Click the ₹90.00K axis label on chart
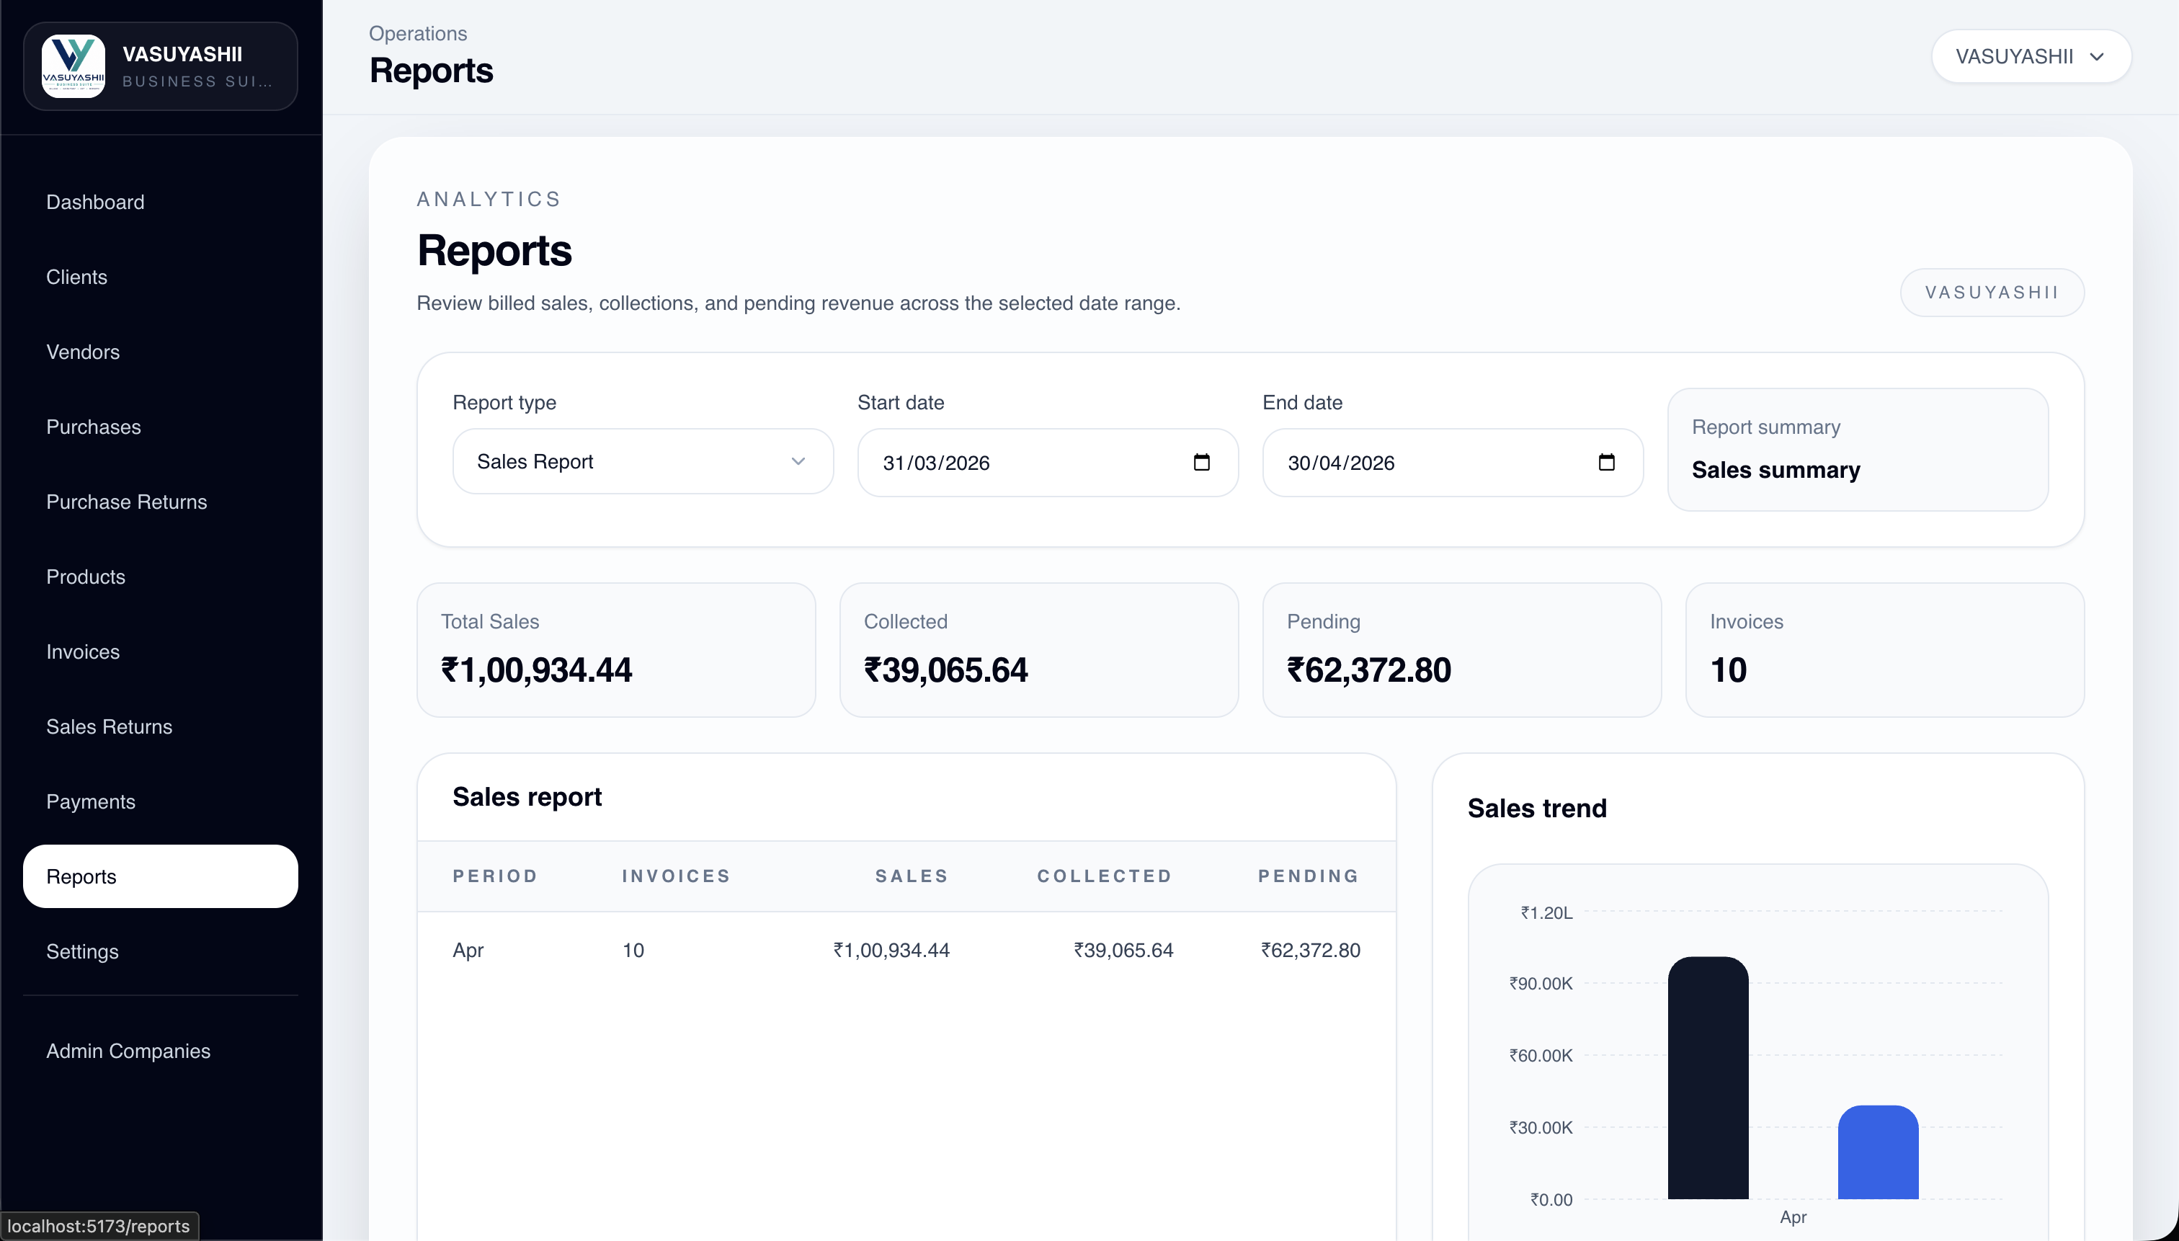The image size is (2179, 1241). 1540,983
